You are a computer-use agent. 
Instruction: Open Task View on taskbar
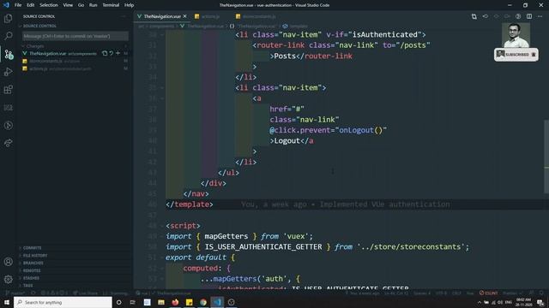(133, 302)
